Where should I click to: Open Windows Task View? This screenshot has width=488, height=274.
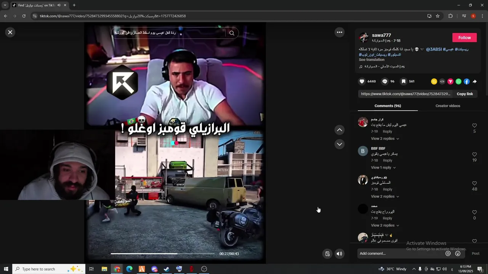(91, 269)
